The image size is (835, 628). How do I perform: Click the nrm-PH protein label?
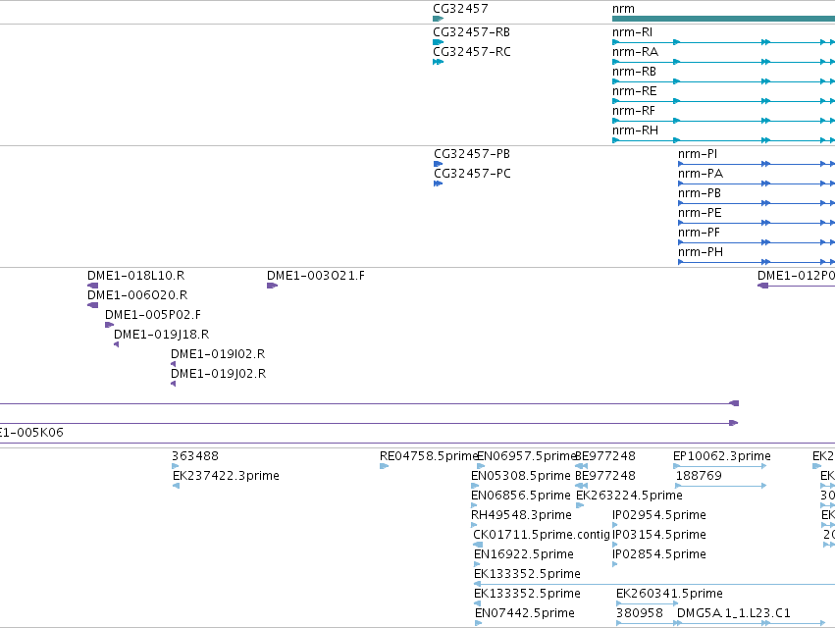click(x=701, y=253)
